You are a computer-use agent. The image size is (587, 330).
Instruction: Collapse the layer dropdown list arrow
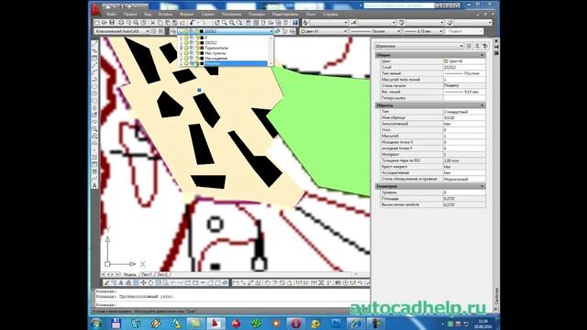pyautogui.click(x=271, y=31)
